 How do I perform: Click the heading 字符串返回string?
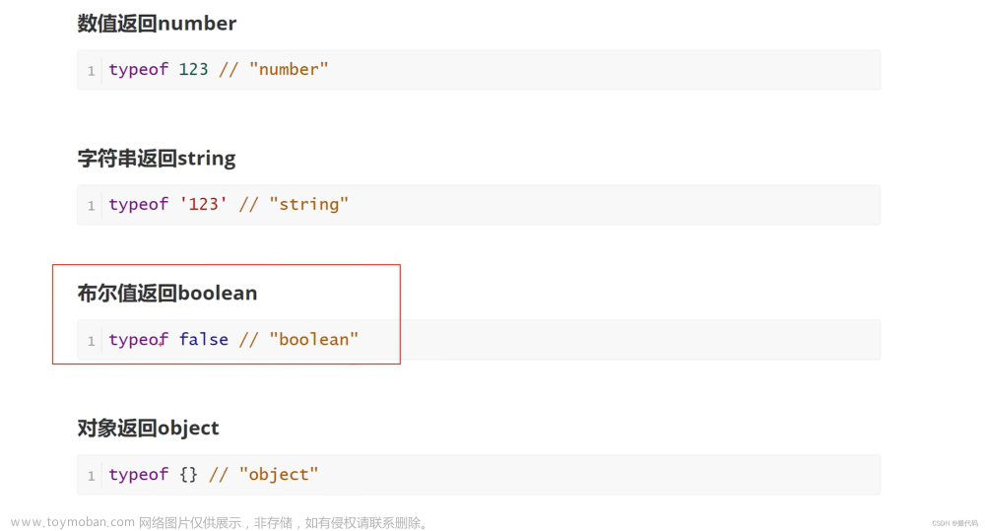tap(157, 159)
